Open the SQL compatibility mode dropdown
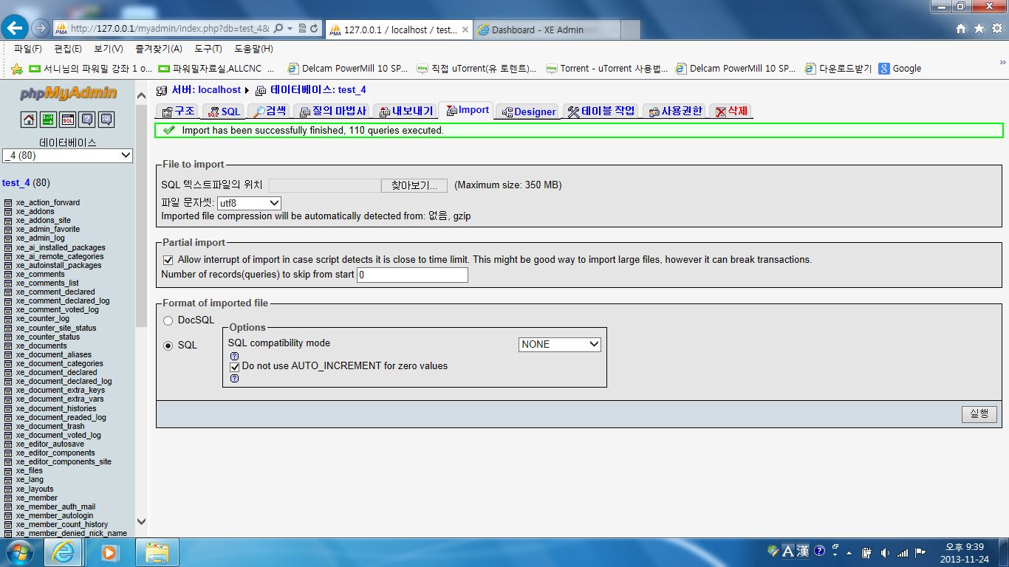 (x=559, y=344)
